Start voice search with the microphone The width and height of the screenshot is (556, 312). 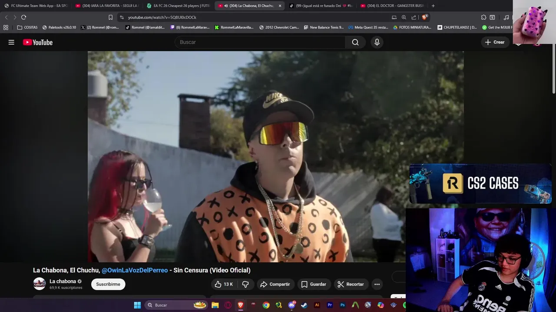tap(377, 42)
